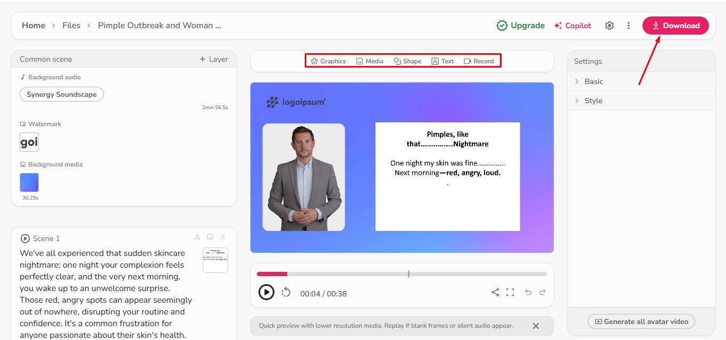Undo the last edit

(x=527, y=292)
